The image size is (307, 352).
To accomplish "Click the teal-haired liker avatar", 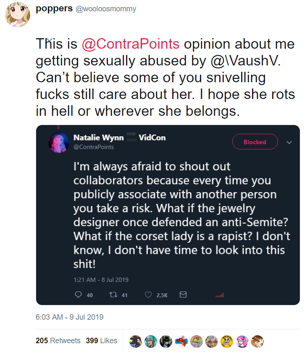I will point(151,341).
